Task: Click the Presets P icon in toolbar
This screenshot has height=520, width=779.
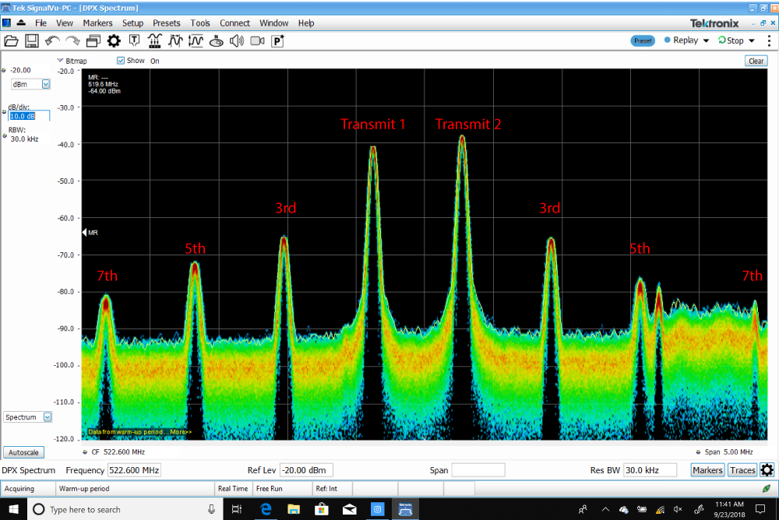Action: (x=277, y=40)
